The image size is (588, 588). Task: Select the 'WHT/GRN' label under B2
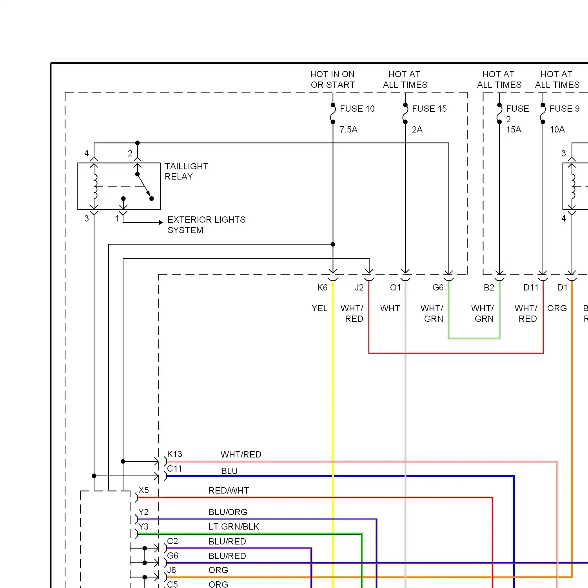(x=483, y=314)
